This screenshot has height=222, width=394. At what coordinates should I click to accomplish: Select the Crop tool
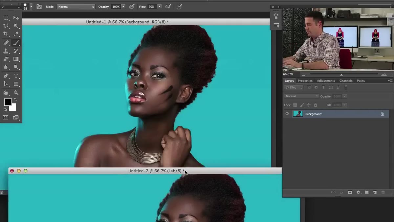click(6, 34)
